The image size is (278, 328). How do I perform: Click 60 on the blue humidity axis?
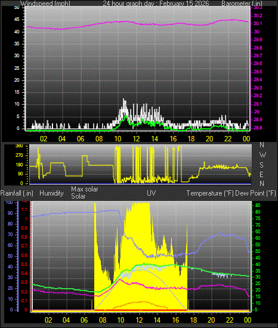tap(10, 245)
